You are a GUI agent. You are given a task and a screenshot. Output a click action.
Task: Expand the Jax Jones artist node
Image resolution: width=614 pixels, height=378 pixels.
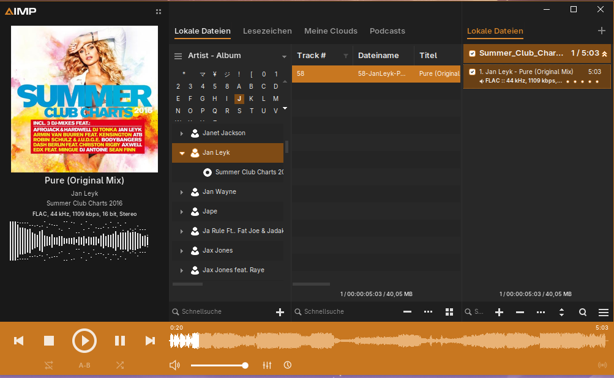click(x=182, y=251)
